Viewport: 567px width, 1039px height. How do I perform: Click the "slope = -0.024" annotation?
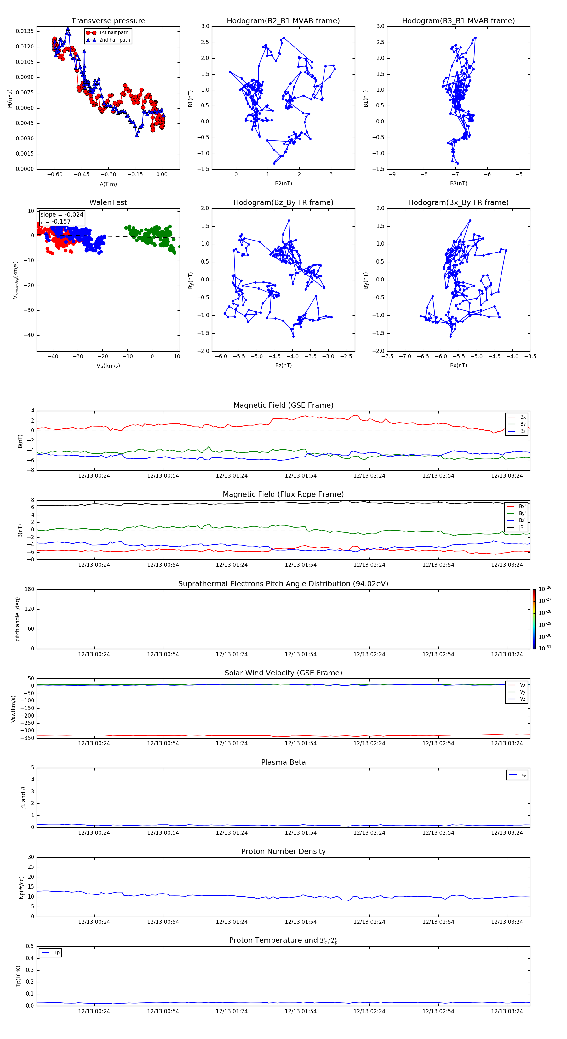click(62, 215)
